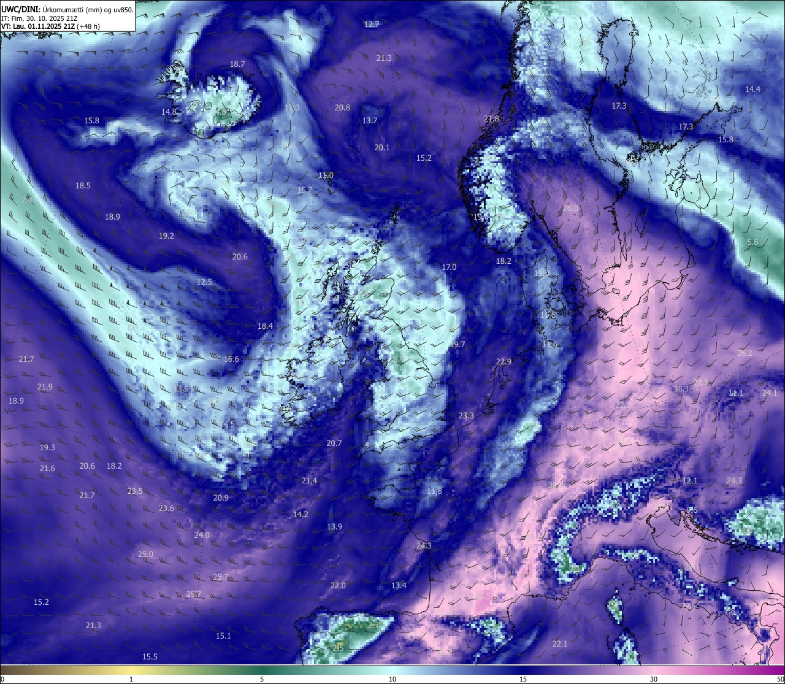Select the 26.0 value over Sweden
The image size is (785, 684).
point(570,208)
